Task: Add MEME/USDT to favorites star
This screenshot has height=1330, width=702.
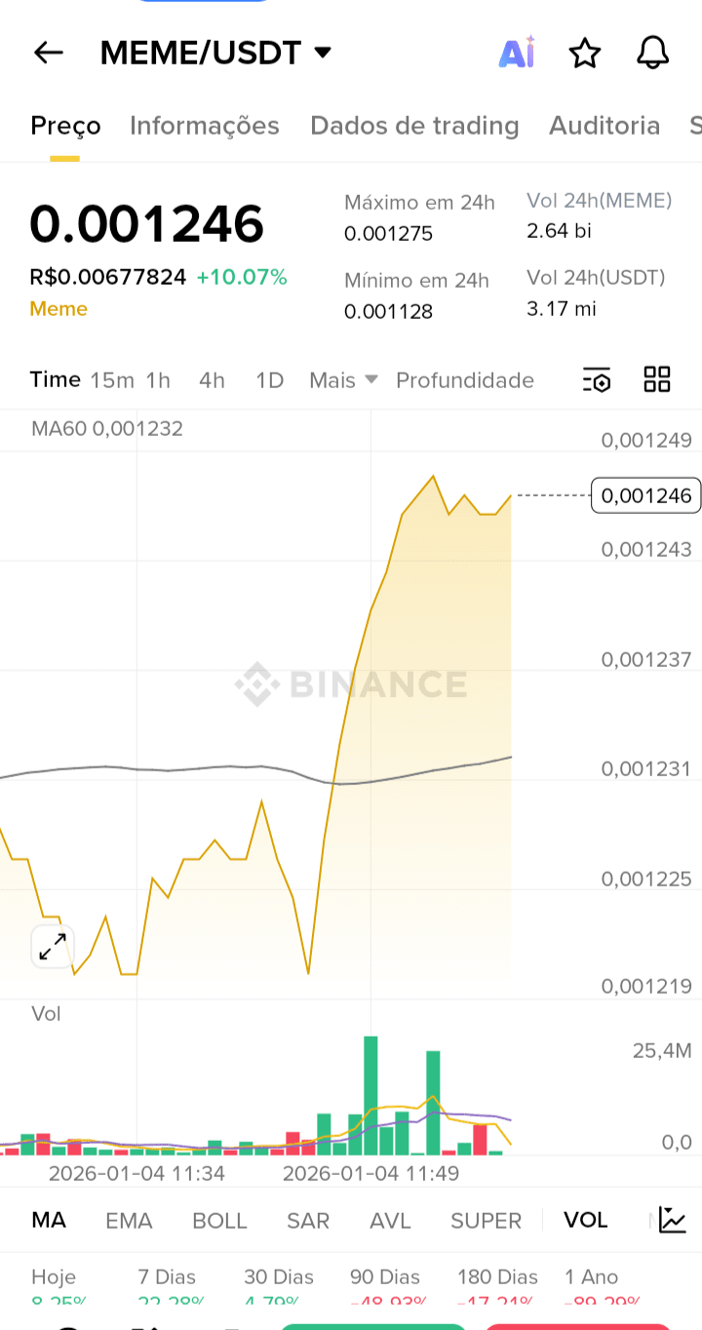Action: pyautogui.click(x=585, y=53)
